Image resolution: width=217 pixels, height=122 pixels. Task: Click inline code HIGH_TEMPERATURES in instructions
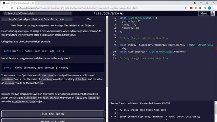click(x=23, y=102)
